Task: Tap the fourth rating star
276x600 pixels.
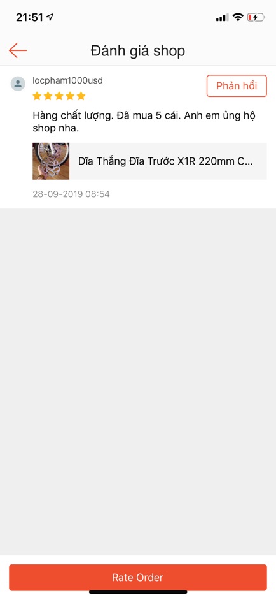Action: click(70, 96)
